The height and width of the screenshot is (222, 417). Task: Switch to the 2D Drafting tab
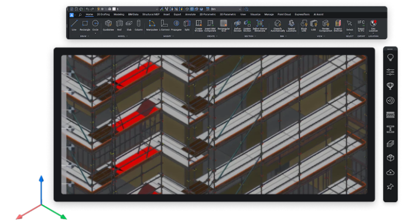coord(103,15)
